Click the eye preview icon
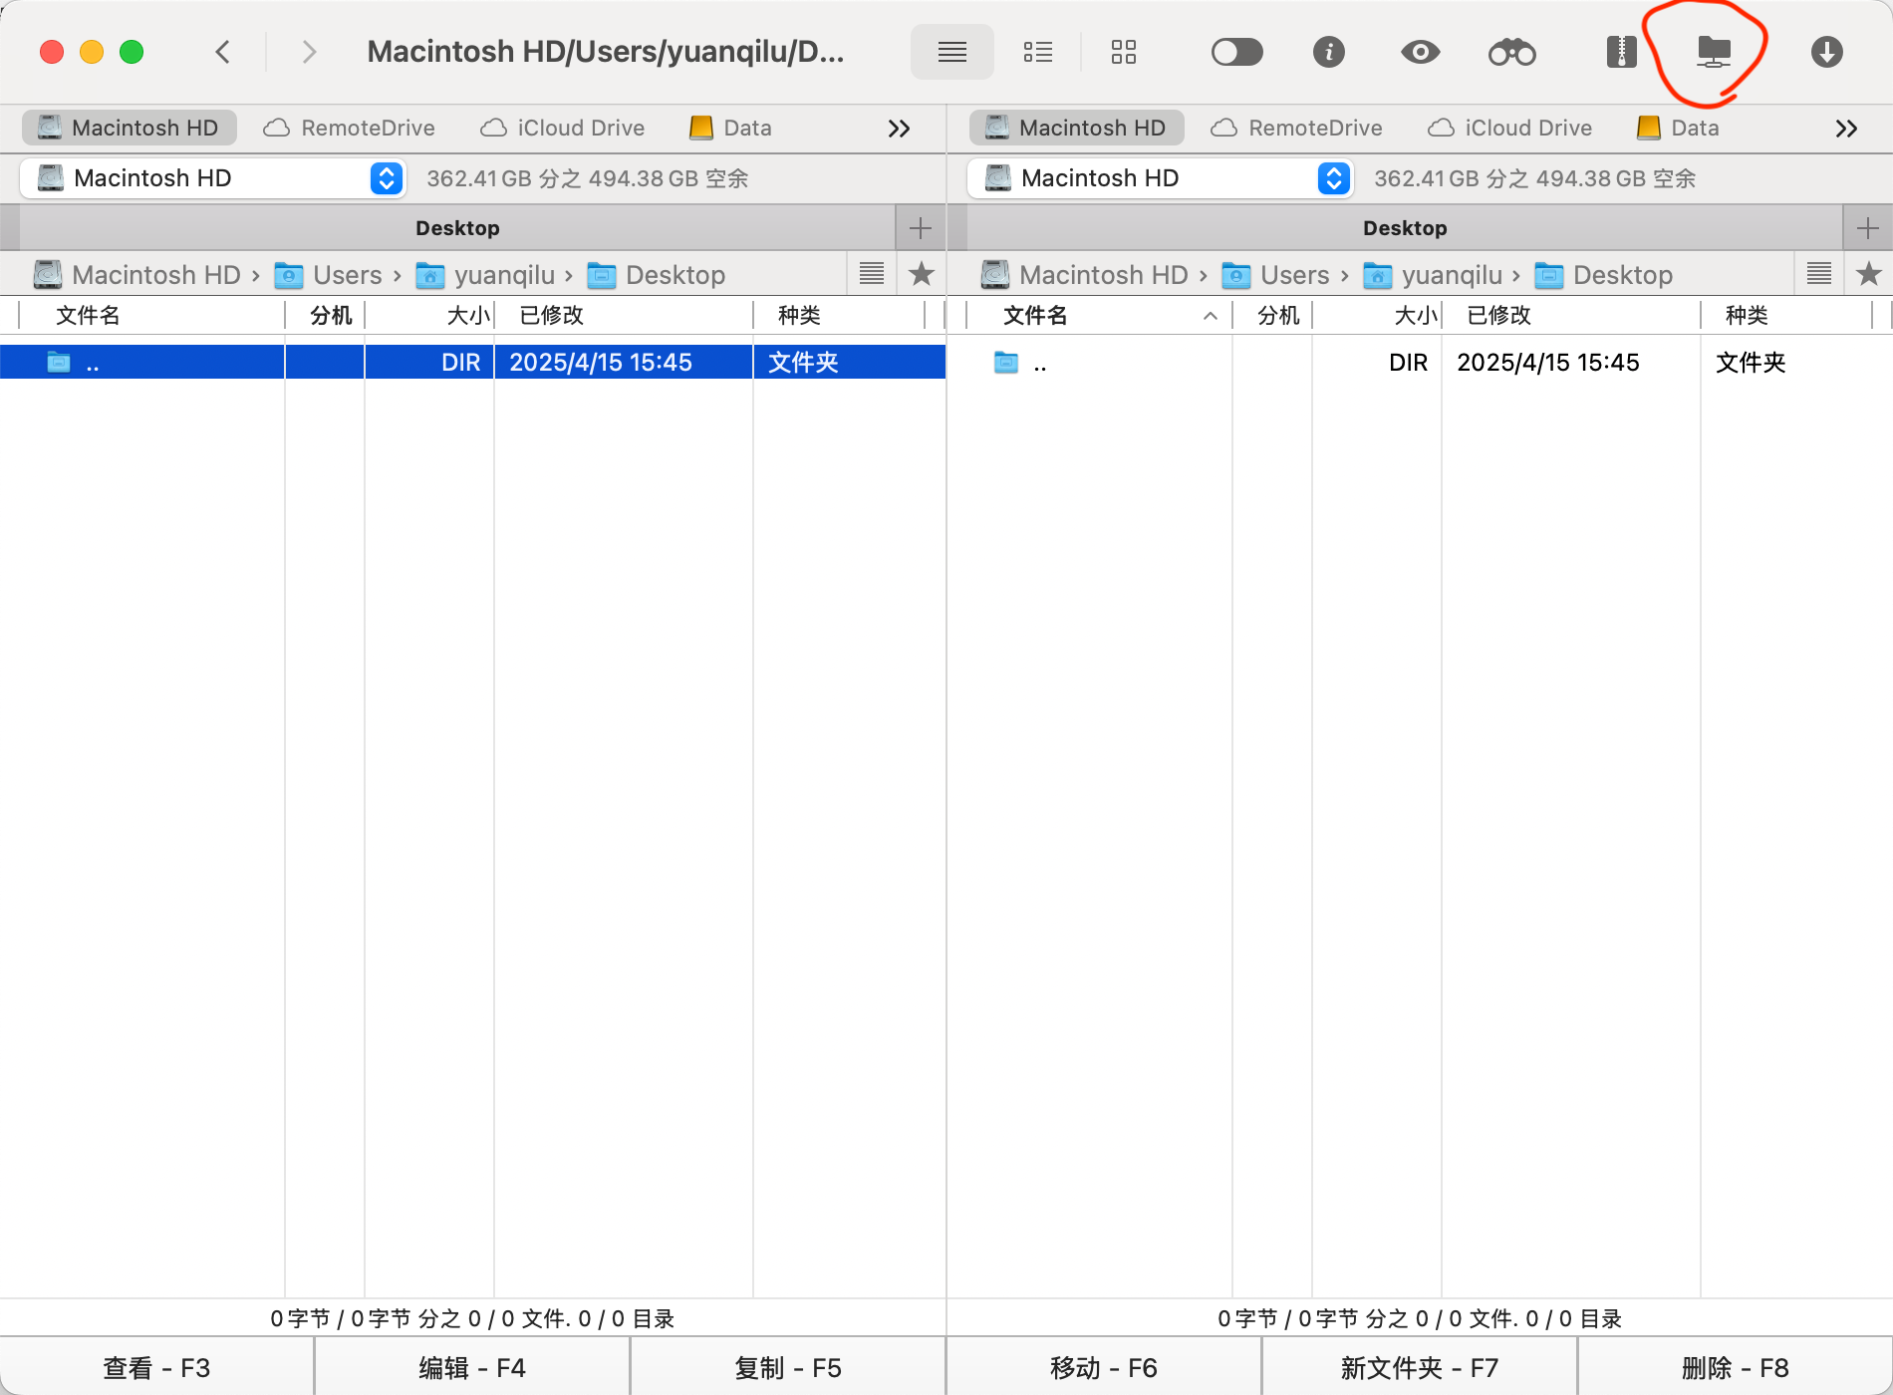 pos(1421,51)
